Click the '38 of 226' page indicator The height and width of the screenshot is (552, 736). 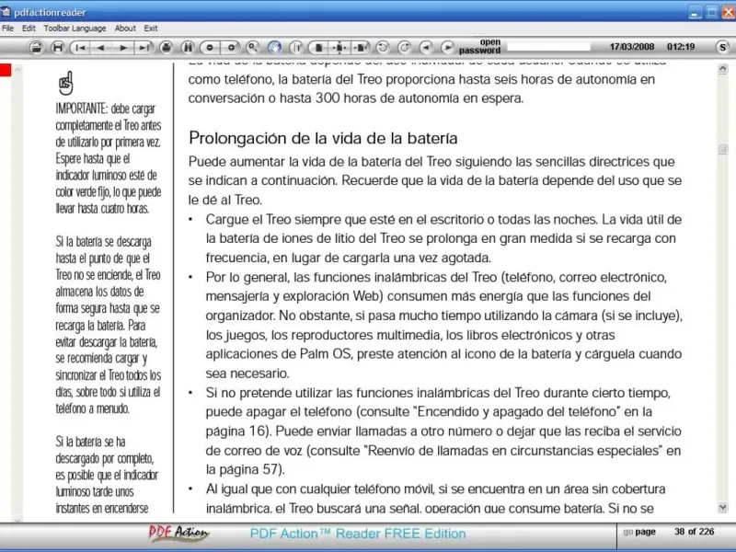[x=694, y=532]
